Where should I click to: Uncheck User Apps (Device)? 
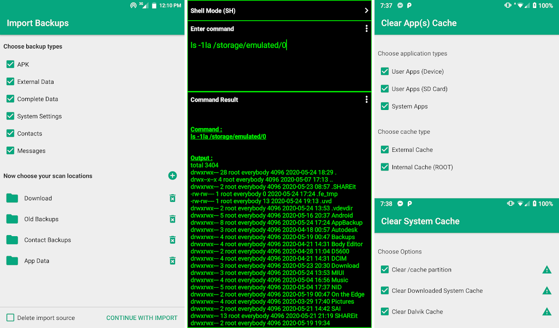[384, 71]
